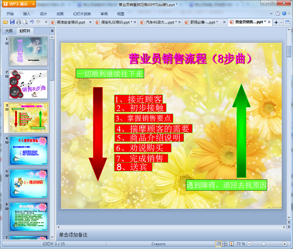Switch to the 幻灯片 panel tab
Viewport: 293px width, 249px height.
25,31
